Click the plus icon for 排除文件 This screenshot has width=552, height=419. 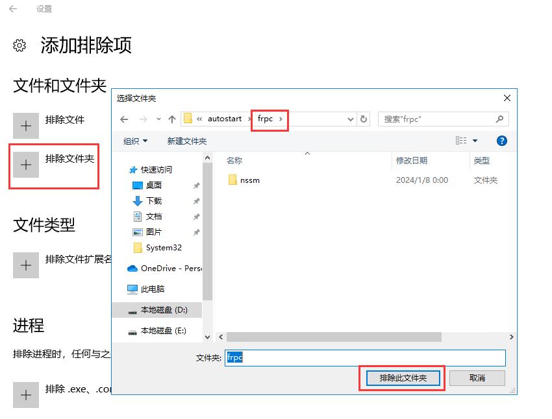tap(26, 126)
